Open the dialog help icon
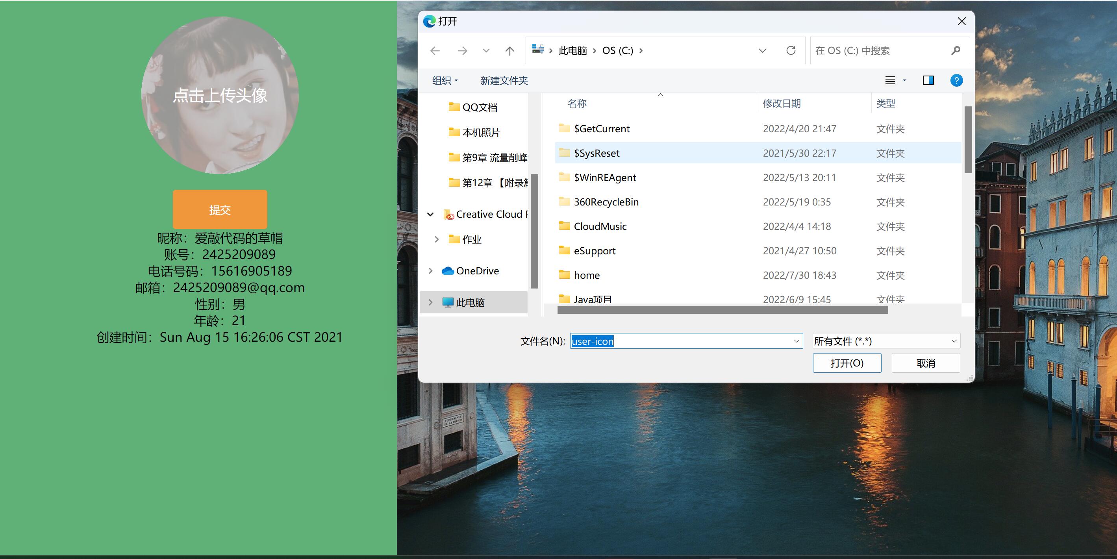The image size is (1117, 559). [956, 80]
